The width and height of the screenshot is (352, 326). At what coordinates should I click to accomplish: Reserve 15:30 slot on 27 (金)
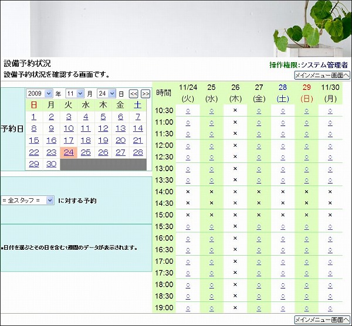259,227
